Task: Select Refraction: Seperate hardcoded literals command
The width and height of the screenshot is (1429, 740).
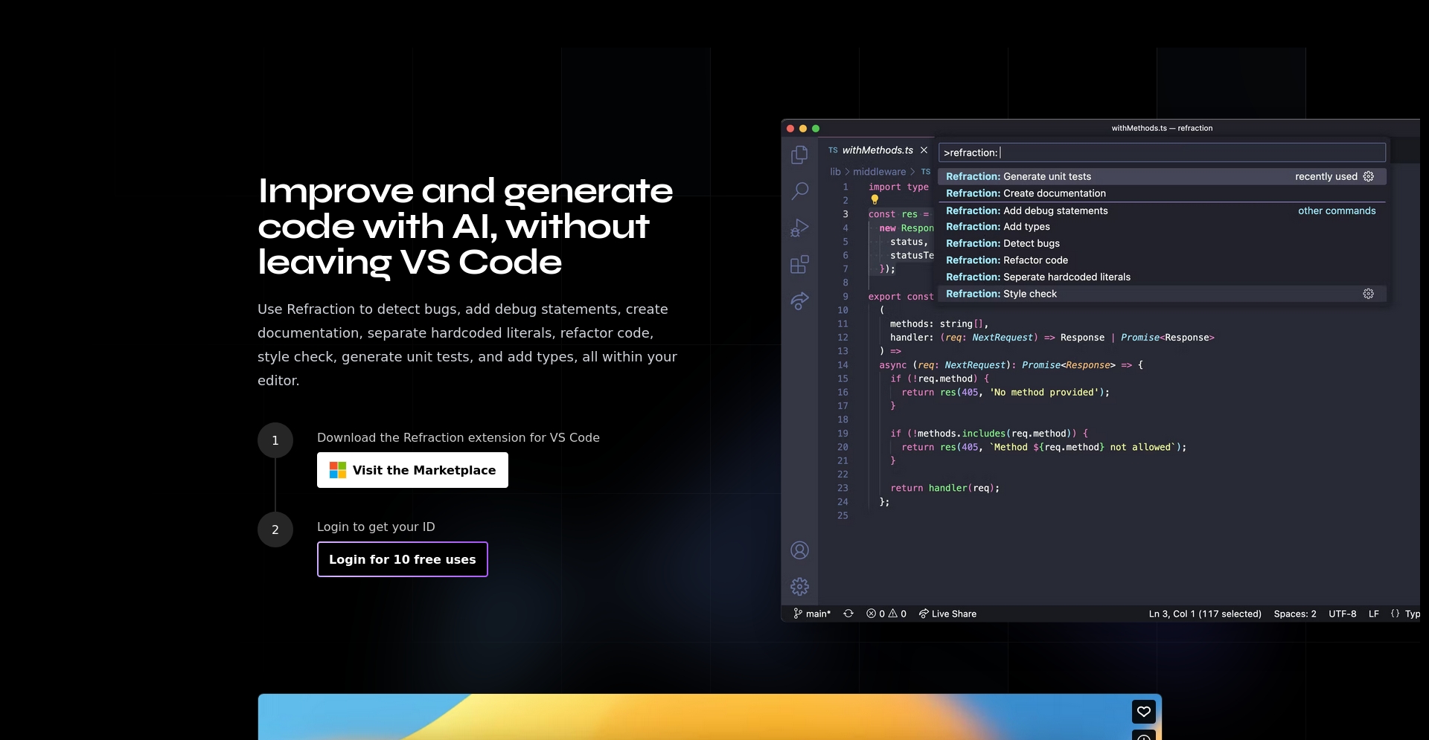Action: [x=1161, y=277]
